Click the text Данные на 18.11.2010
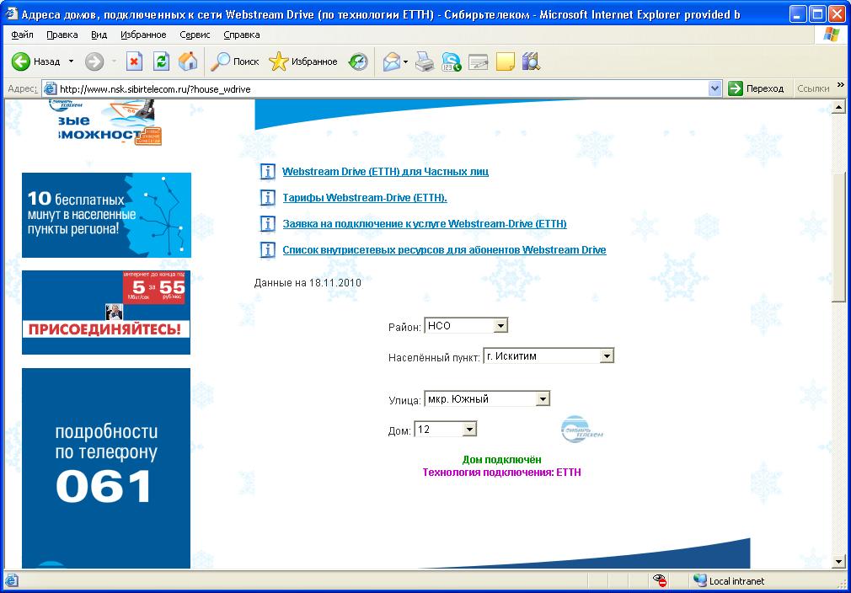 coord(308,283)
